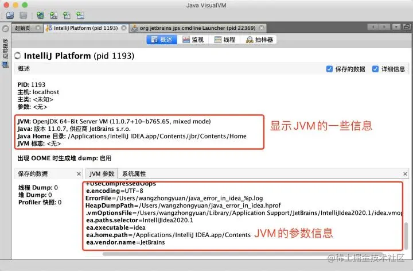Image resolution: width=413 pixels, height=271 pixels.
Task: Click the 主类: <未知> line
Action: pos(36,99)
